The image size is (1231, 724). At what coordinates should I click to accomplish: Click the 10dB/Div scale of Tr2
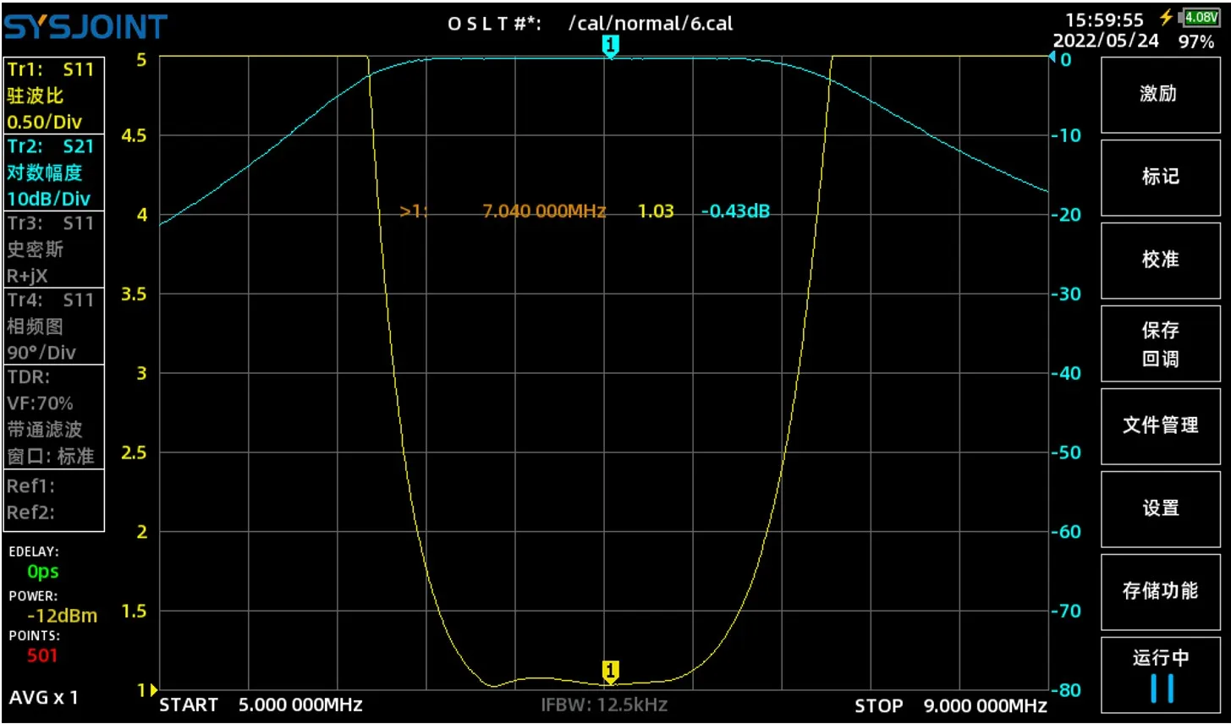click(48, 199)
